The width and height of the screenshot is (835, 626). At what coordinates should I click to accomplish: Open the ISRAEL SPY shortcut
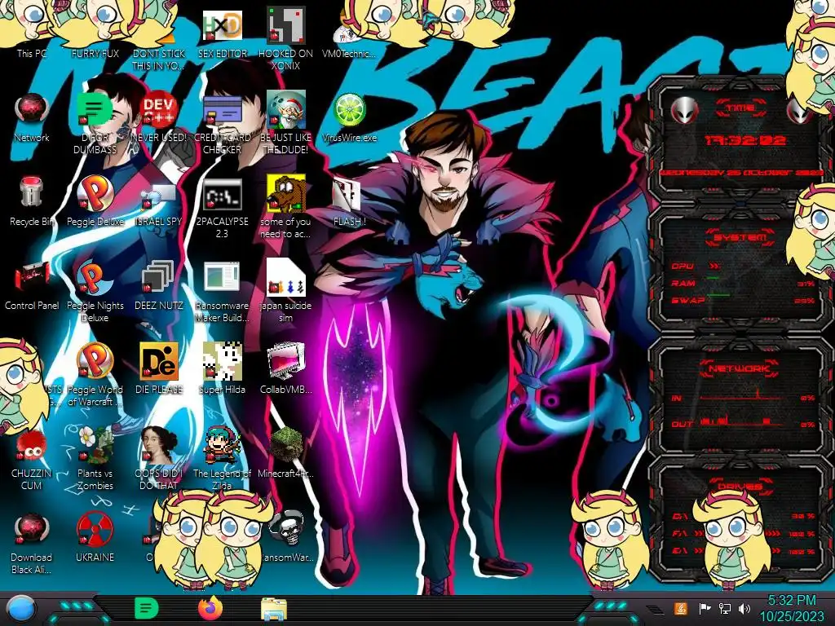tap(159, 197)
